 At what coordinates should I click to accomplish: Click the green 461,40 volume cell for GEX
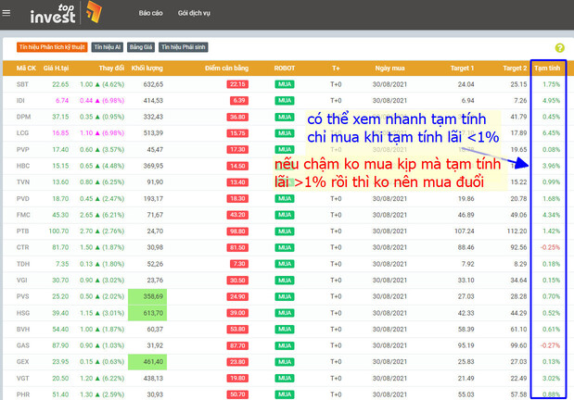147,361
